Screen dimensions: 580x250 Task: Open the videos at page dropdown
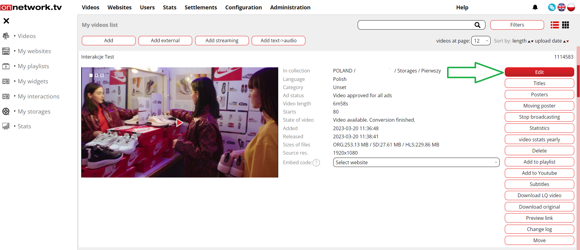[x=481, y=41]
